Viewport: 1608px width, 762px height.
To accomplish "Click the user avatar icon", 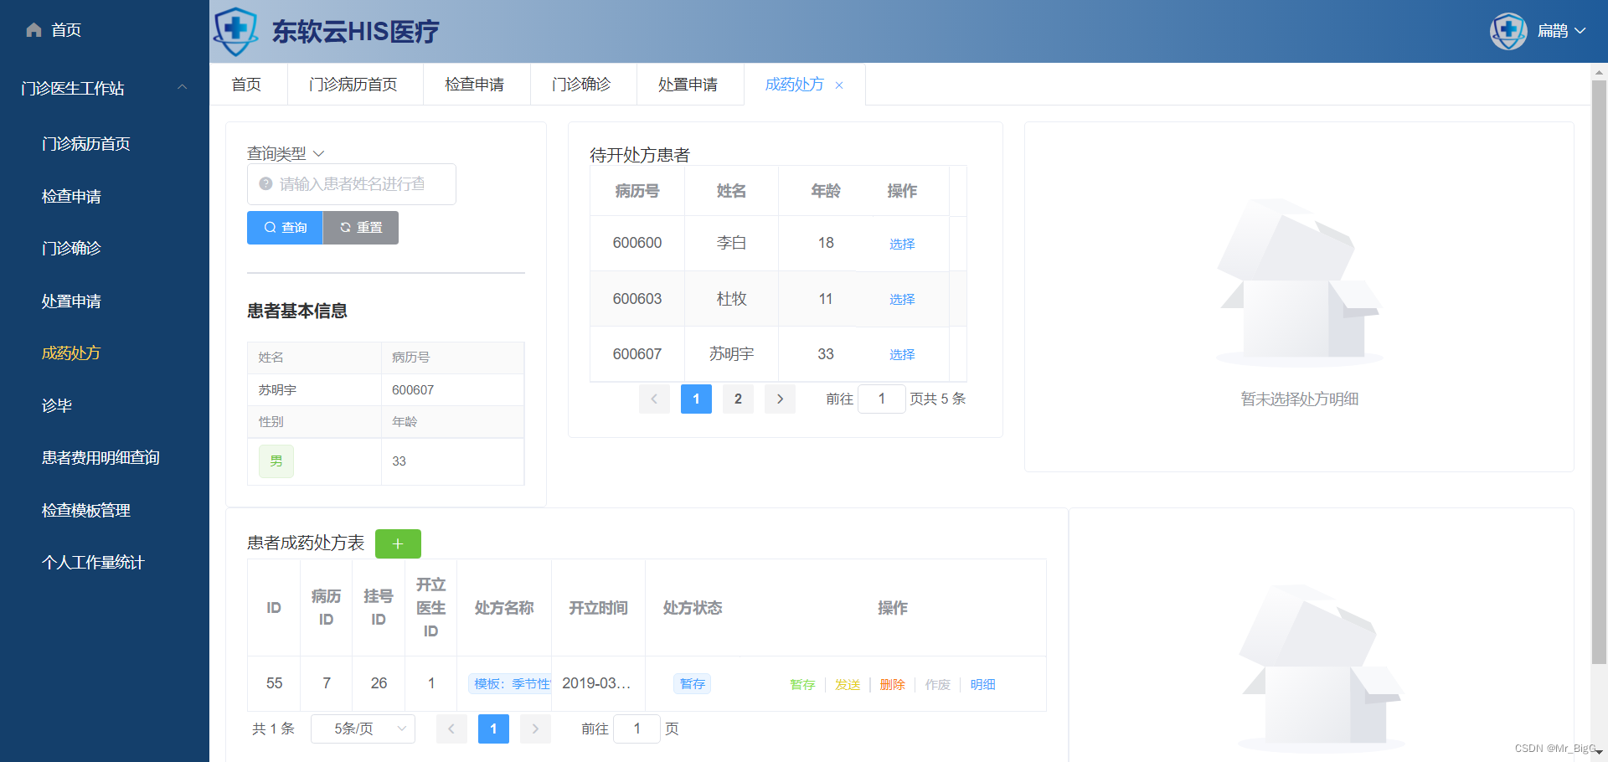I will tap(1508, 31).
